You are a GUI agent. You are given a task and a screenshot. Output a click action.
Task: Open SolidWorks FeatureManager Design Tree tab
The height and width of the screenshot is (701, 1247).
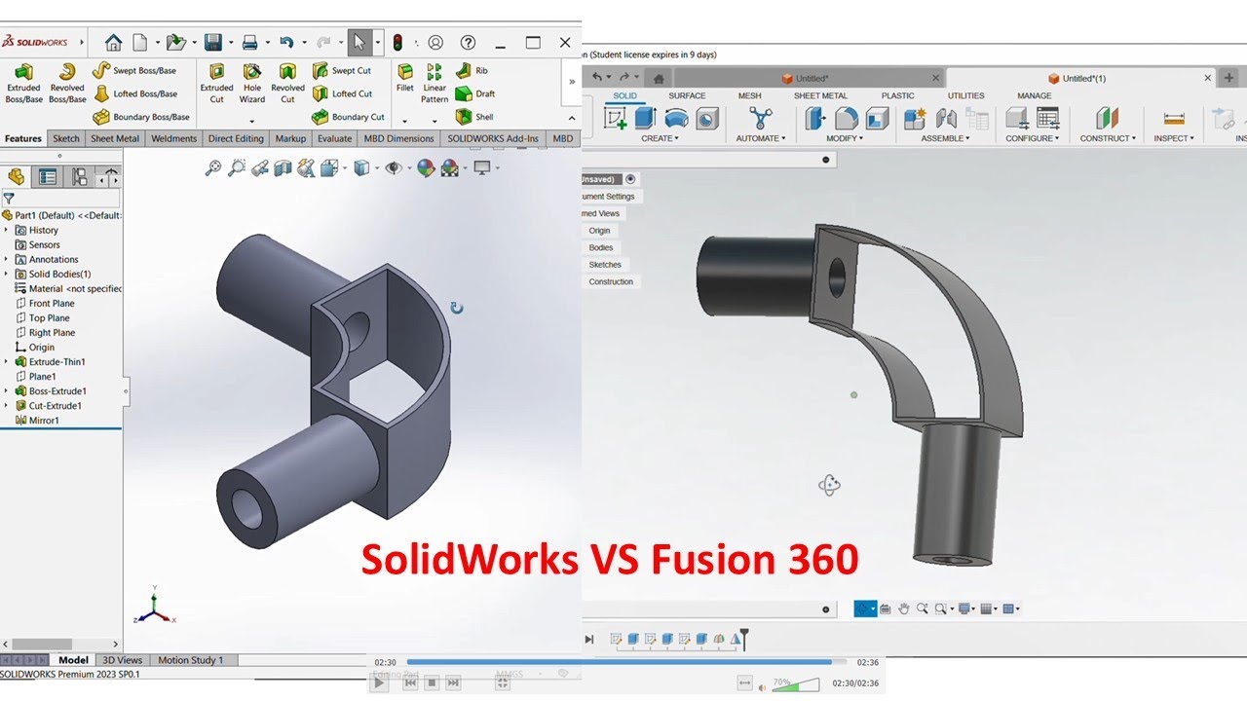(x=16, y=176)
